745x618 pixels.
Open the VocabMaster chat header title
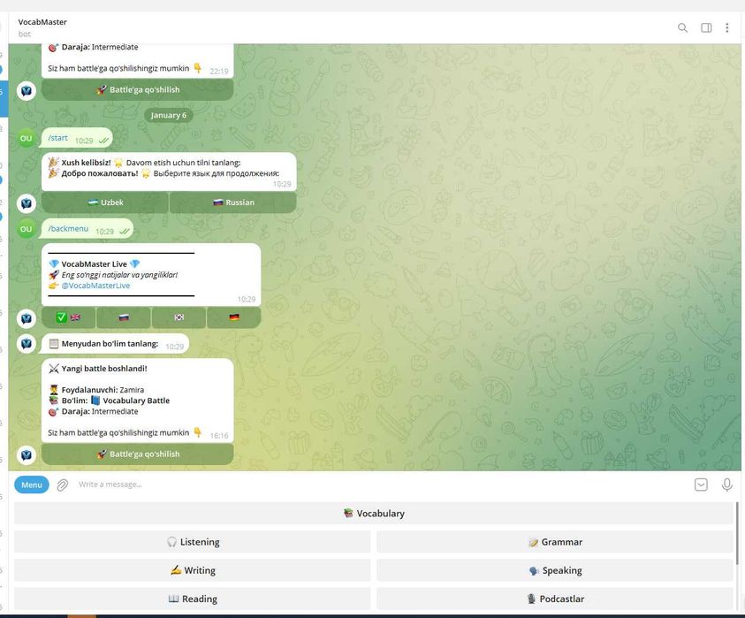click(x=42, y=22)
